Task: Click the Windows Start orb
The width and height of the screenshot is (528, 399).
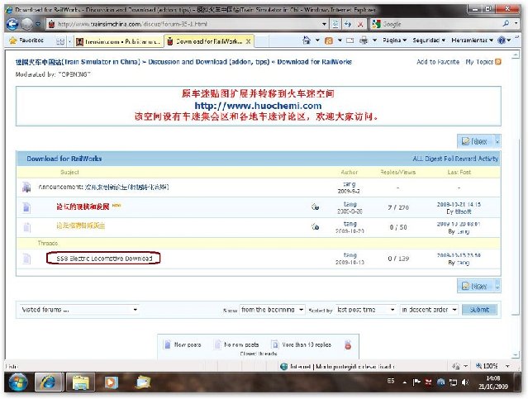Action: 17,382
